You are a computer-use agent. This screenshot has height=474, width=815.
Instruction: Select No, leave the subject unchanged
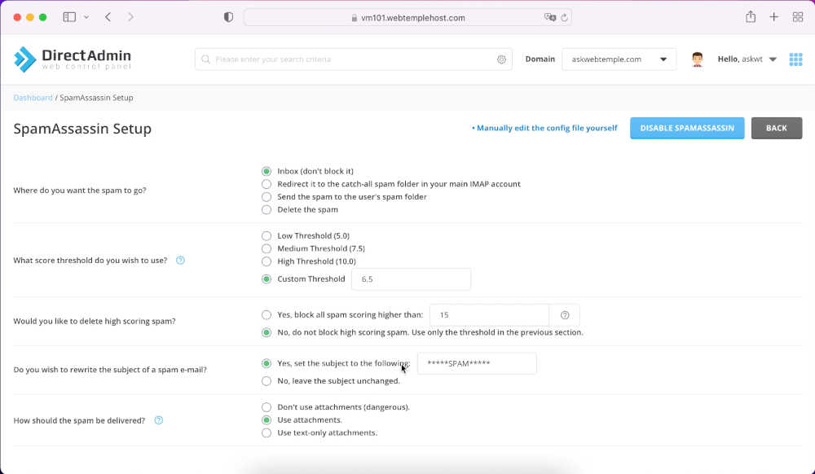coord(267,381)
